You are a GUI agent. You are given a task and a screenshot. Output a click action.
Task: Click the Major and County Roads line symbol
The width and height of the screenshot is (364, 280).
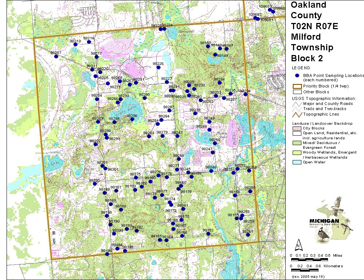point(297,104)
